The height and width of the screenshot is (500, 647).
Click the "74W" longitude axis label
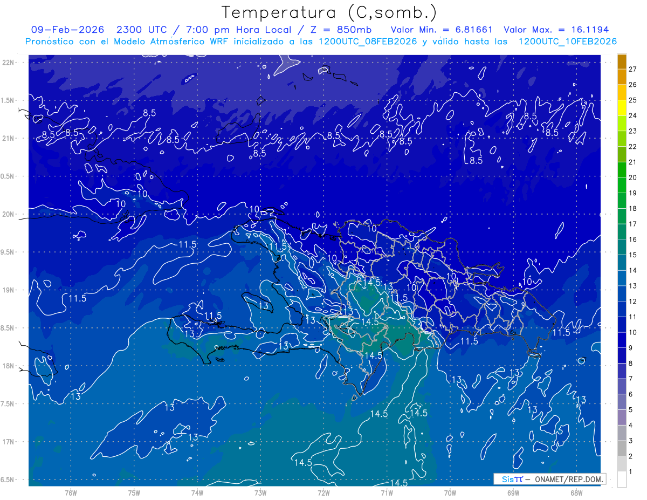pos(197,493)
